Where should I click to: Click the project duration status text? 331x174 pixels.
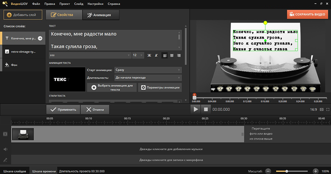click(x=82, y=171)
